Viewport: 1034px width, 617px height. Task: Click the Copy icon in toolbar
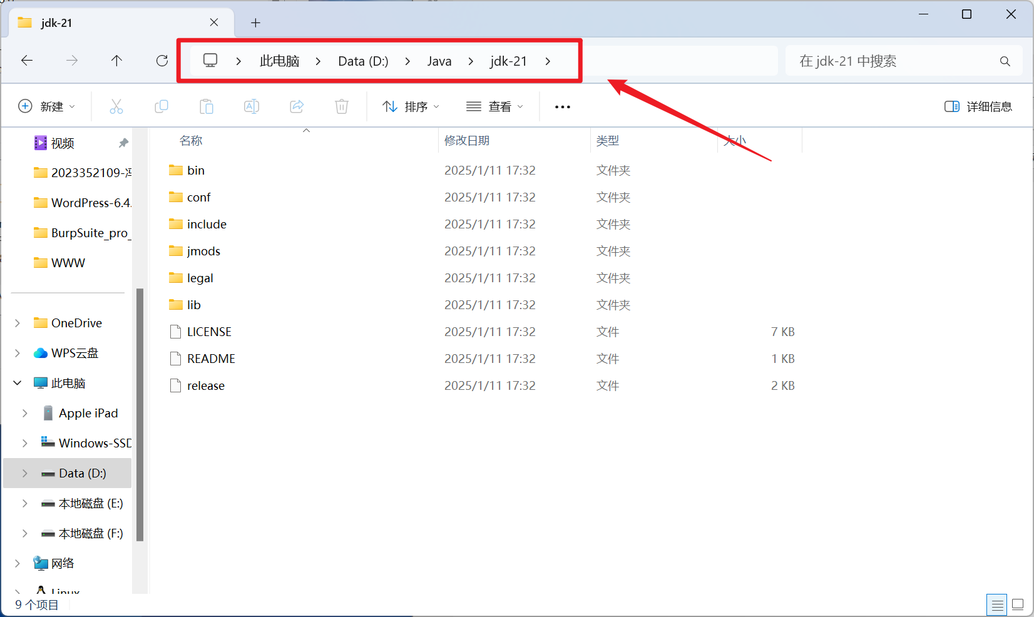click(x=161, y=106)
